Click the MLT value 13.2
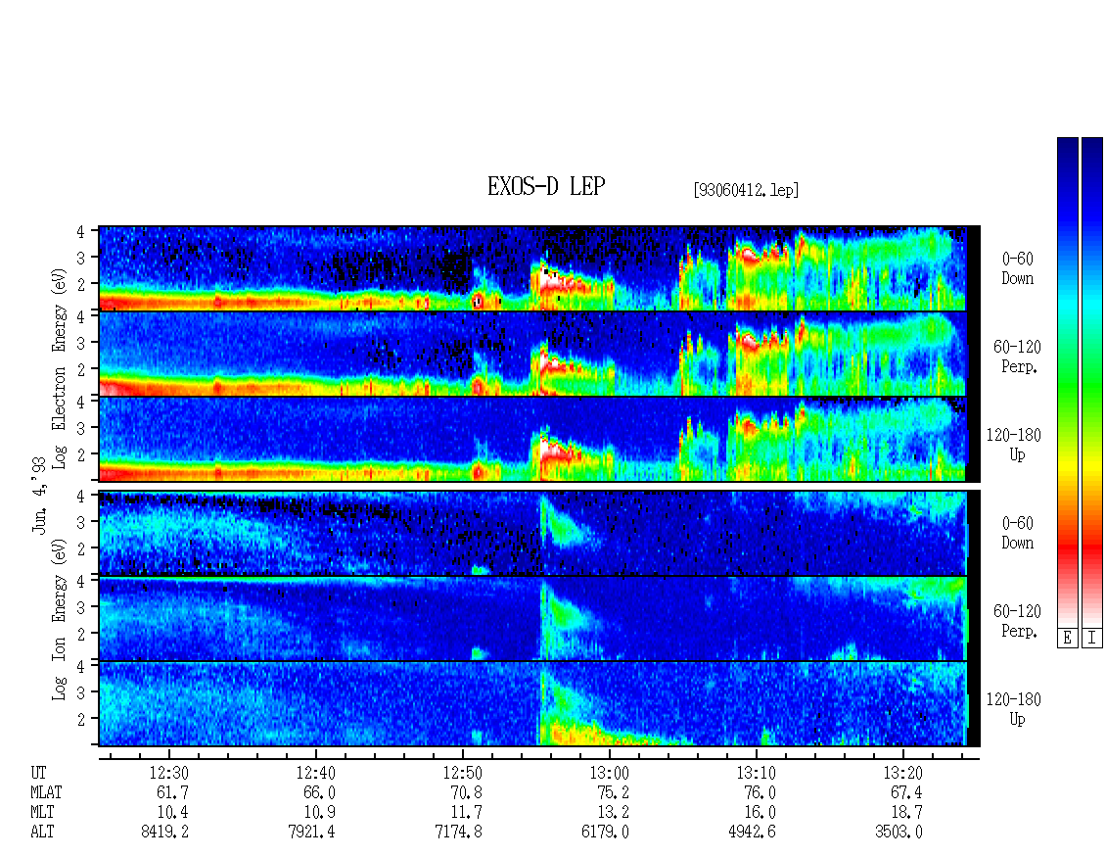 613,813
